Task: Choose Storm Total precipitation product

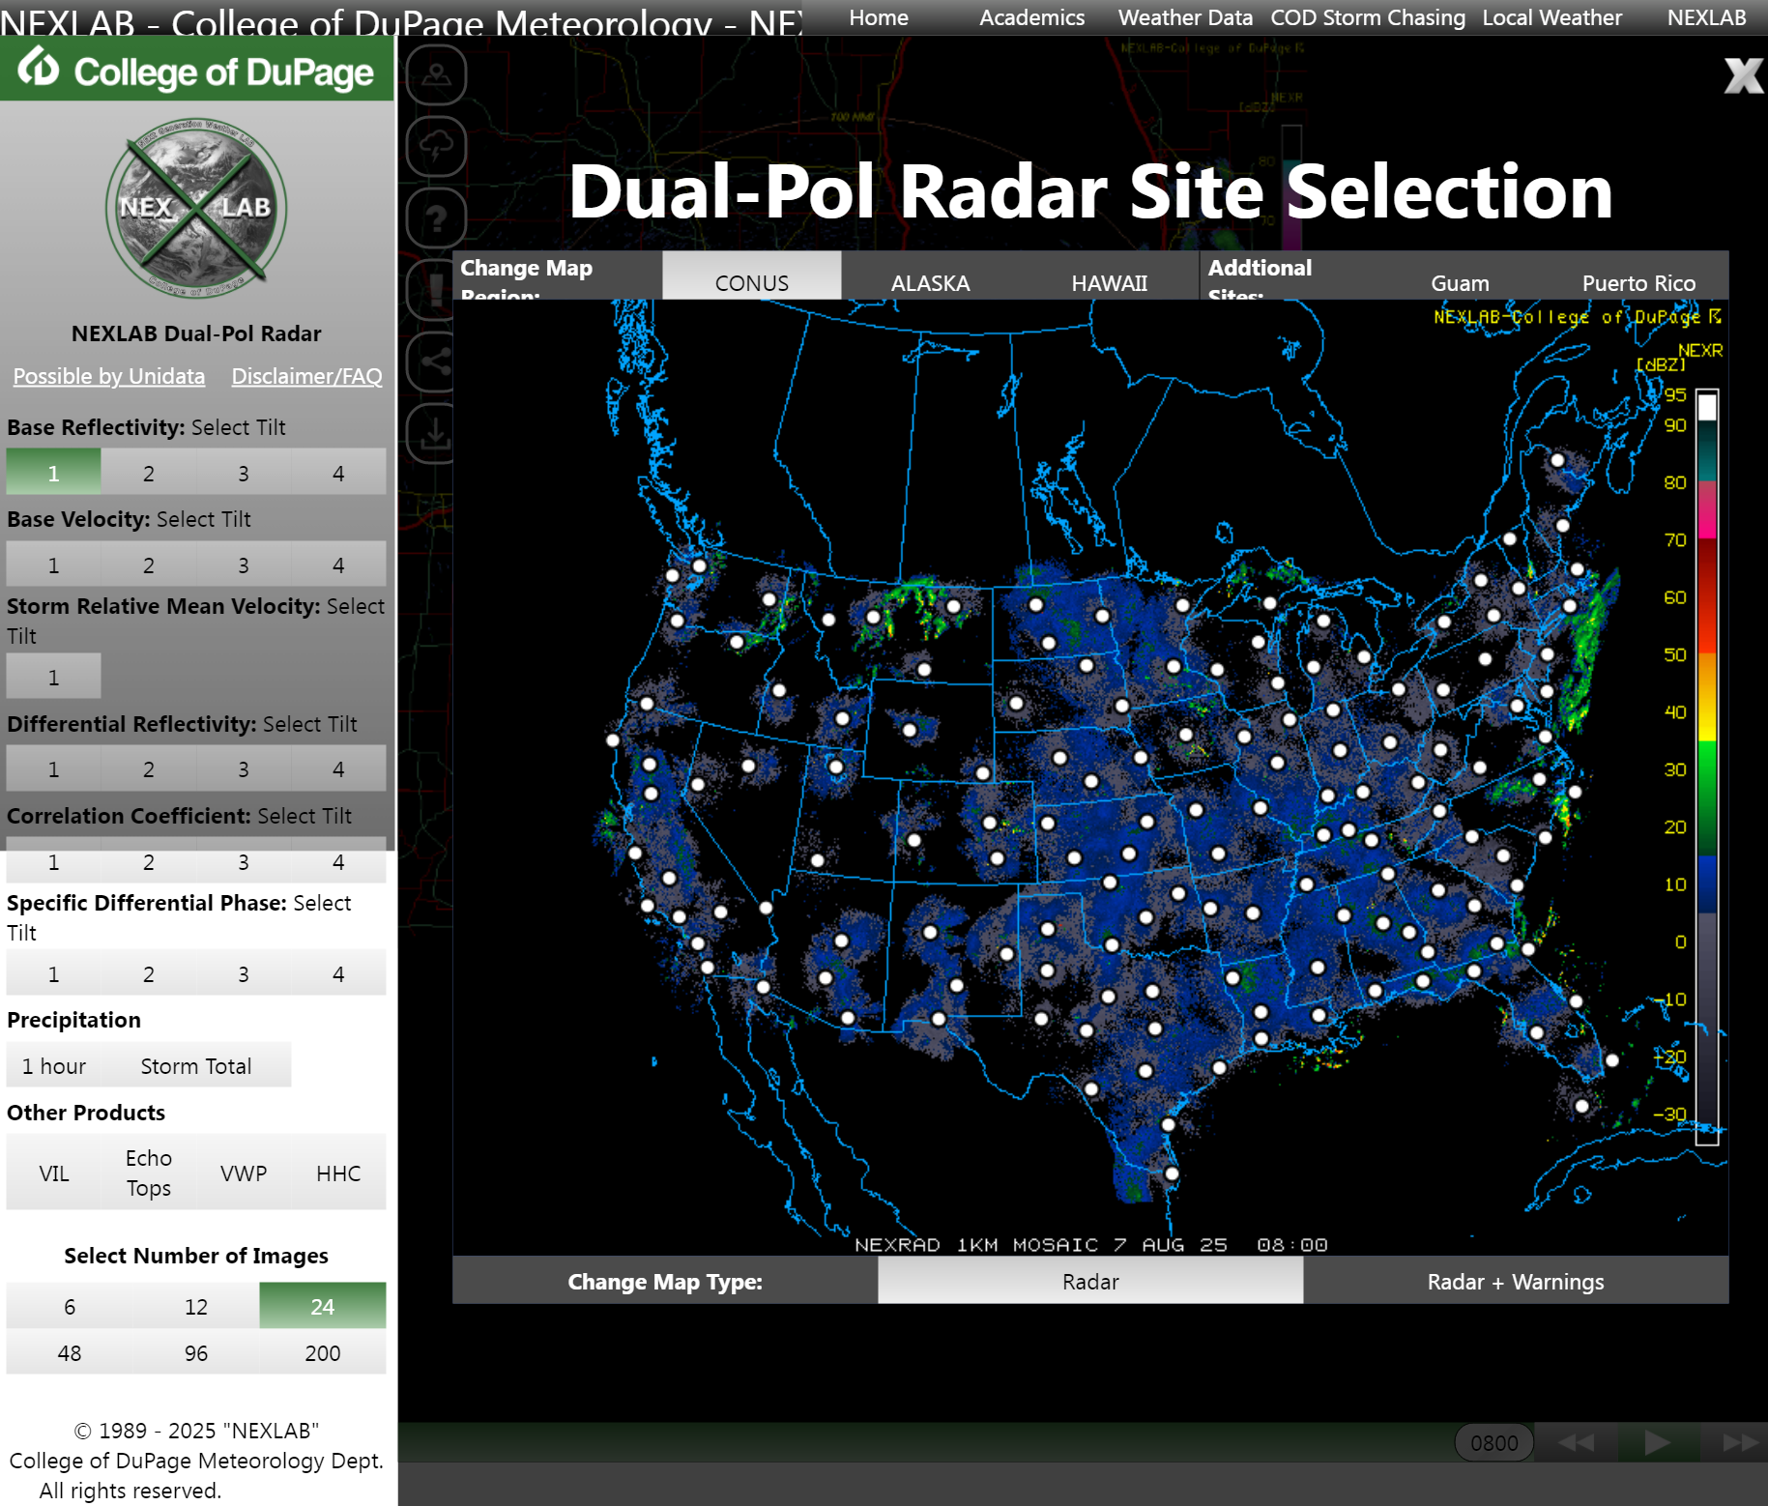Action: pos(196,1064)
